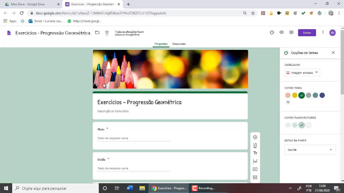This screenshot has height=193, width=344.
Task: Click the Google Forms home icon
Action: tap(9, 33)
